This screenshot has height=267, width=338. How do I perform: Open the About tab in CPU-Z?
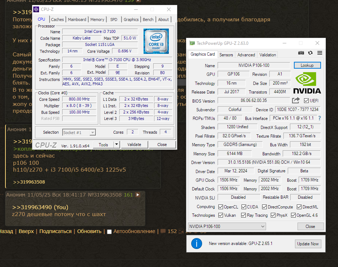pyautogui.click(x=163, y=20)
